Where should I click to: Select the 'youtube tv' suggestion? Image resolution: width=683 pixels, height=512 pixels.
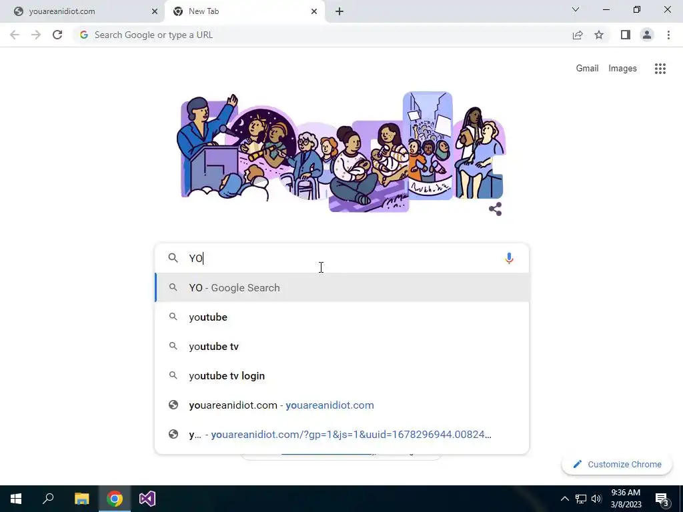tap(342, 347)
